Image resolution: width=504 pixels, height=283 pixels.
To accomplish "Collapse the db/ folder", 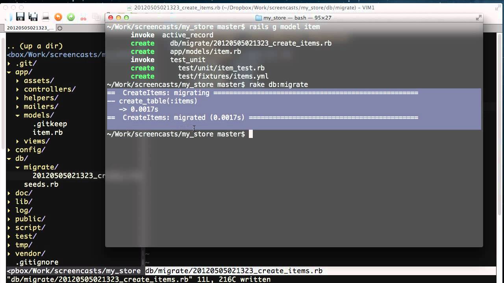I will click(9, 158).
